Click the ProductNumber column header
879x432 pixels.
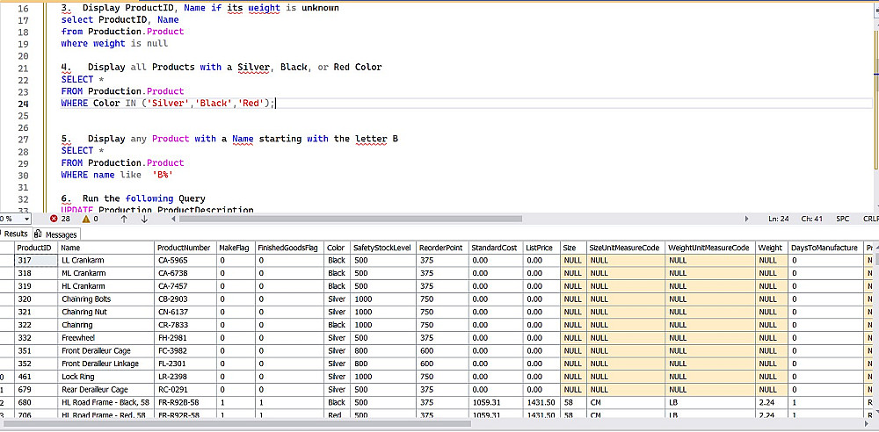coord(184,248)
